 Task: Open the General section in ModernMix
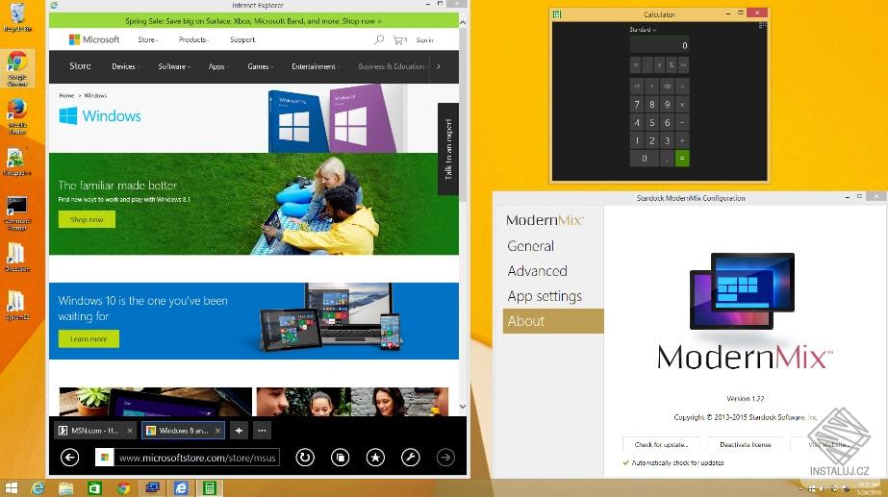531,246
